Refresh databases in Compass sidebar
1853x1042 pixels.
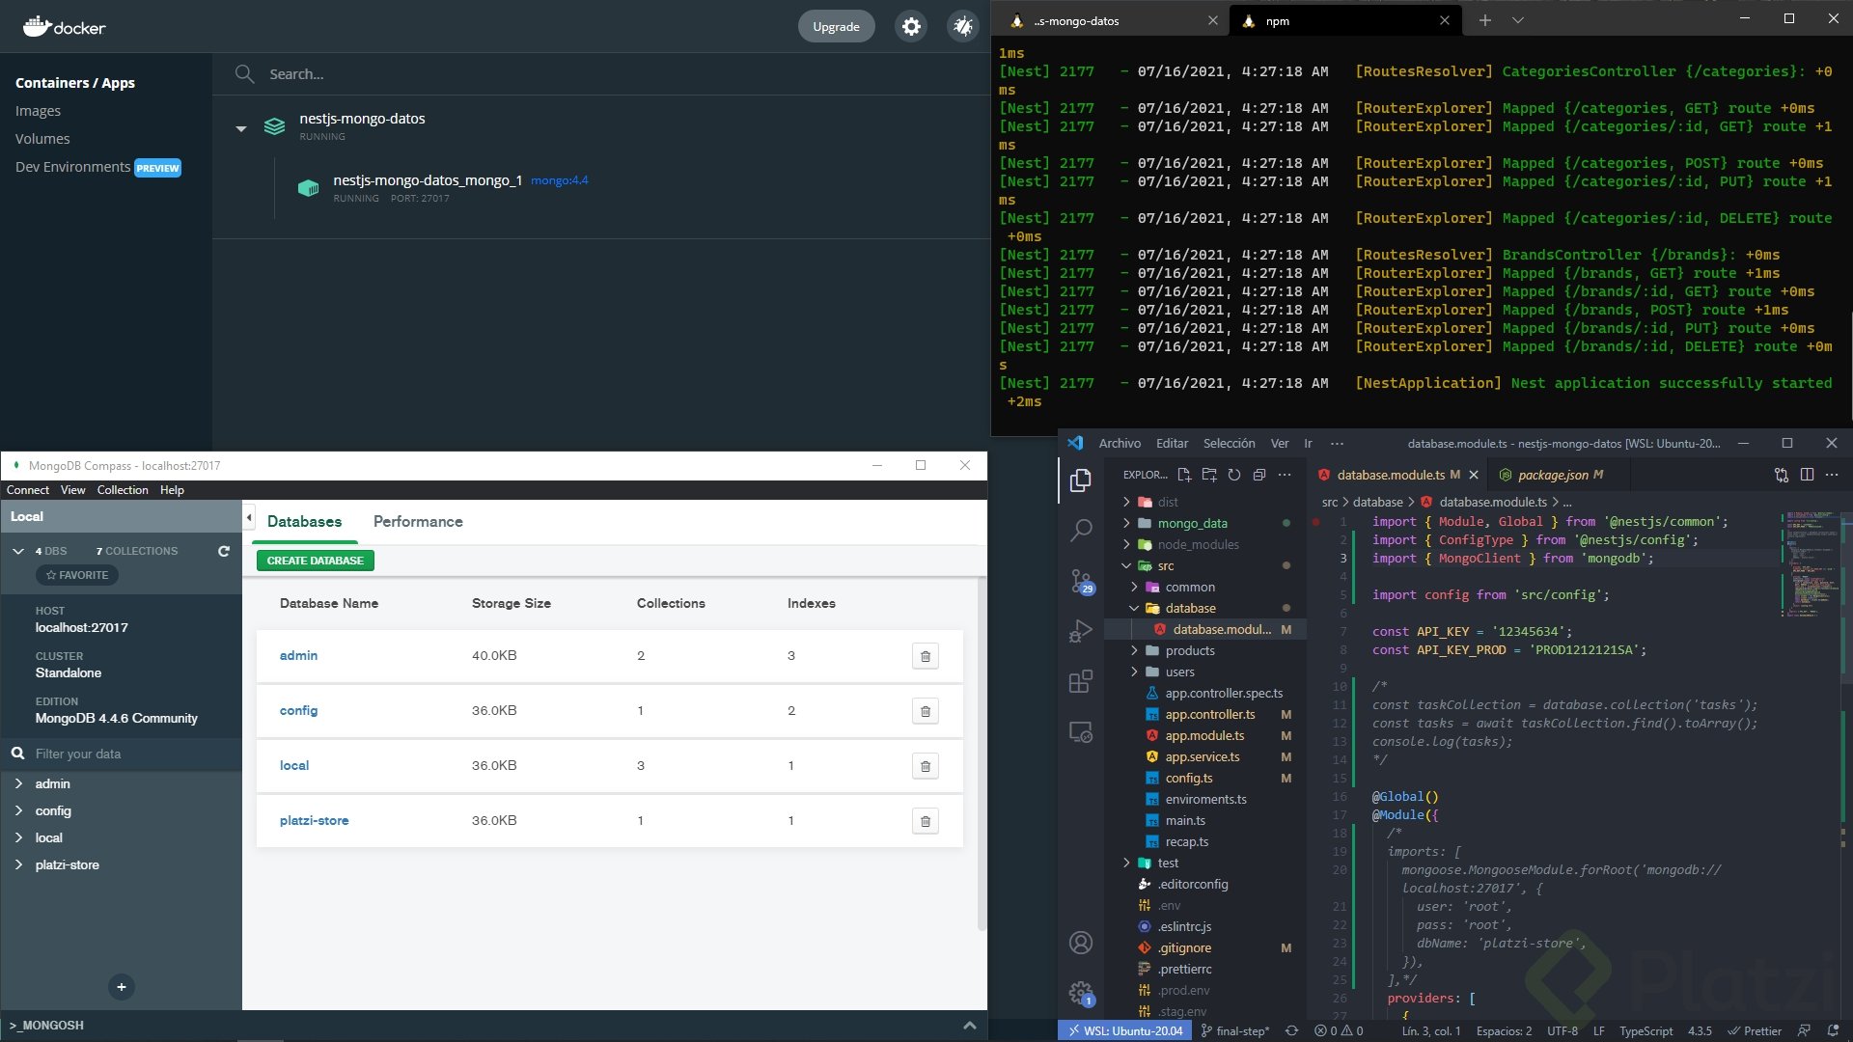[x=224, y=551]
